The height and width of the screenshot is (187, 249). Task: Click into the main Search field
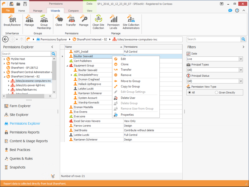[x=214, y=39]
